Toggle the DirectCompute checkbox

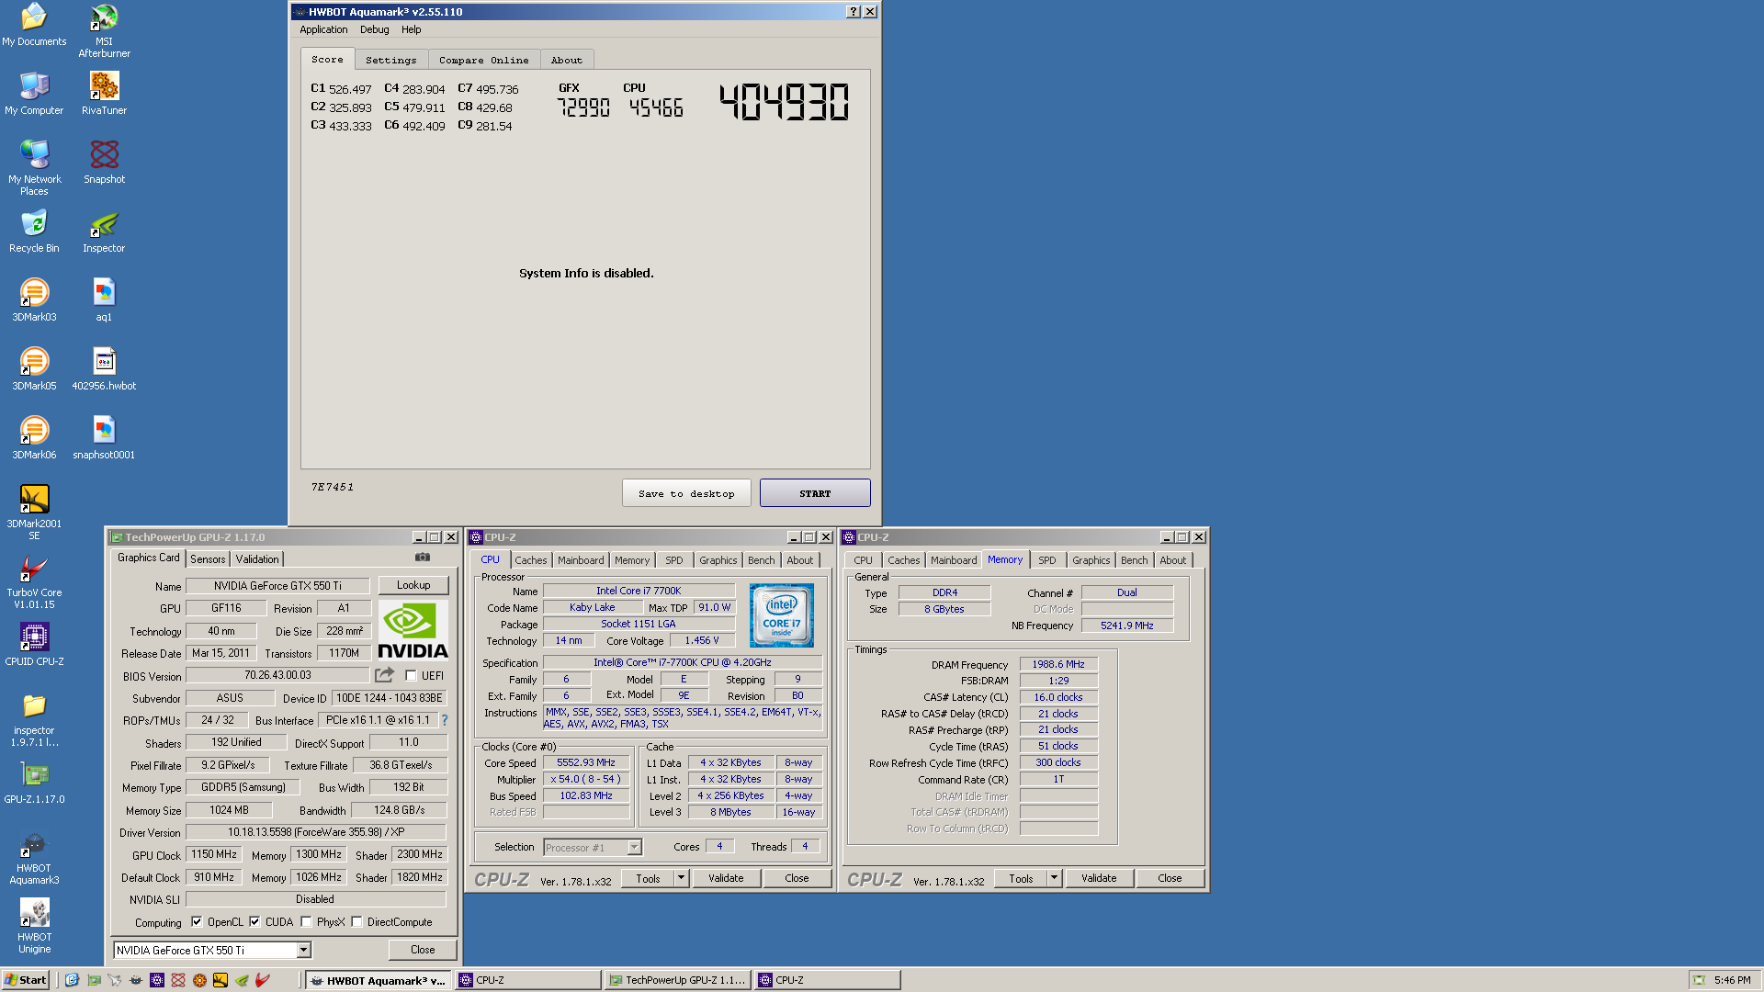[x=356, y=922]
